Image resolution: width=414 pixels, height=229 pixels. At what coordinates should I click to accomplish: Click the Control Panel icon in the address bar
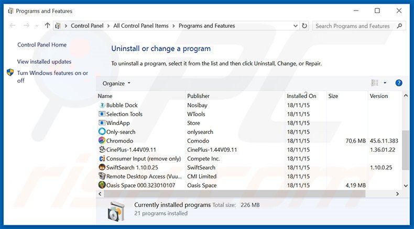pyautogui.click(x=58, y=26)
